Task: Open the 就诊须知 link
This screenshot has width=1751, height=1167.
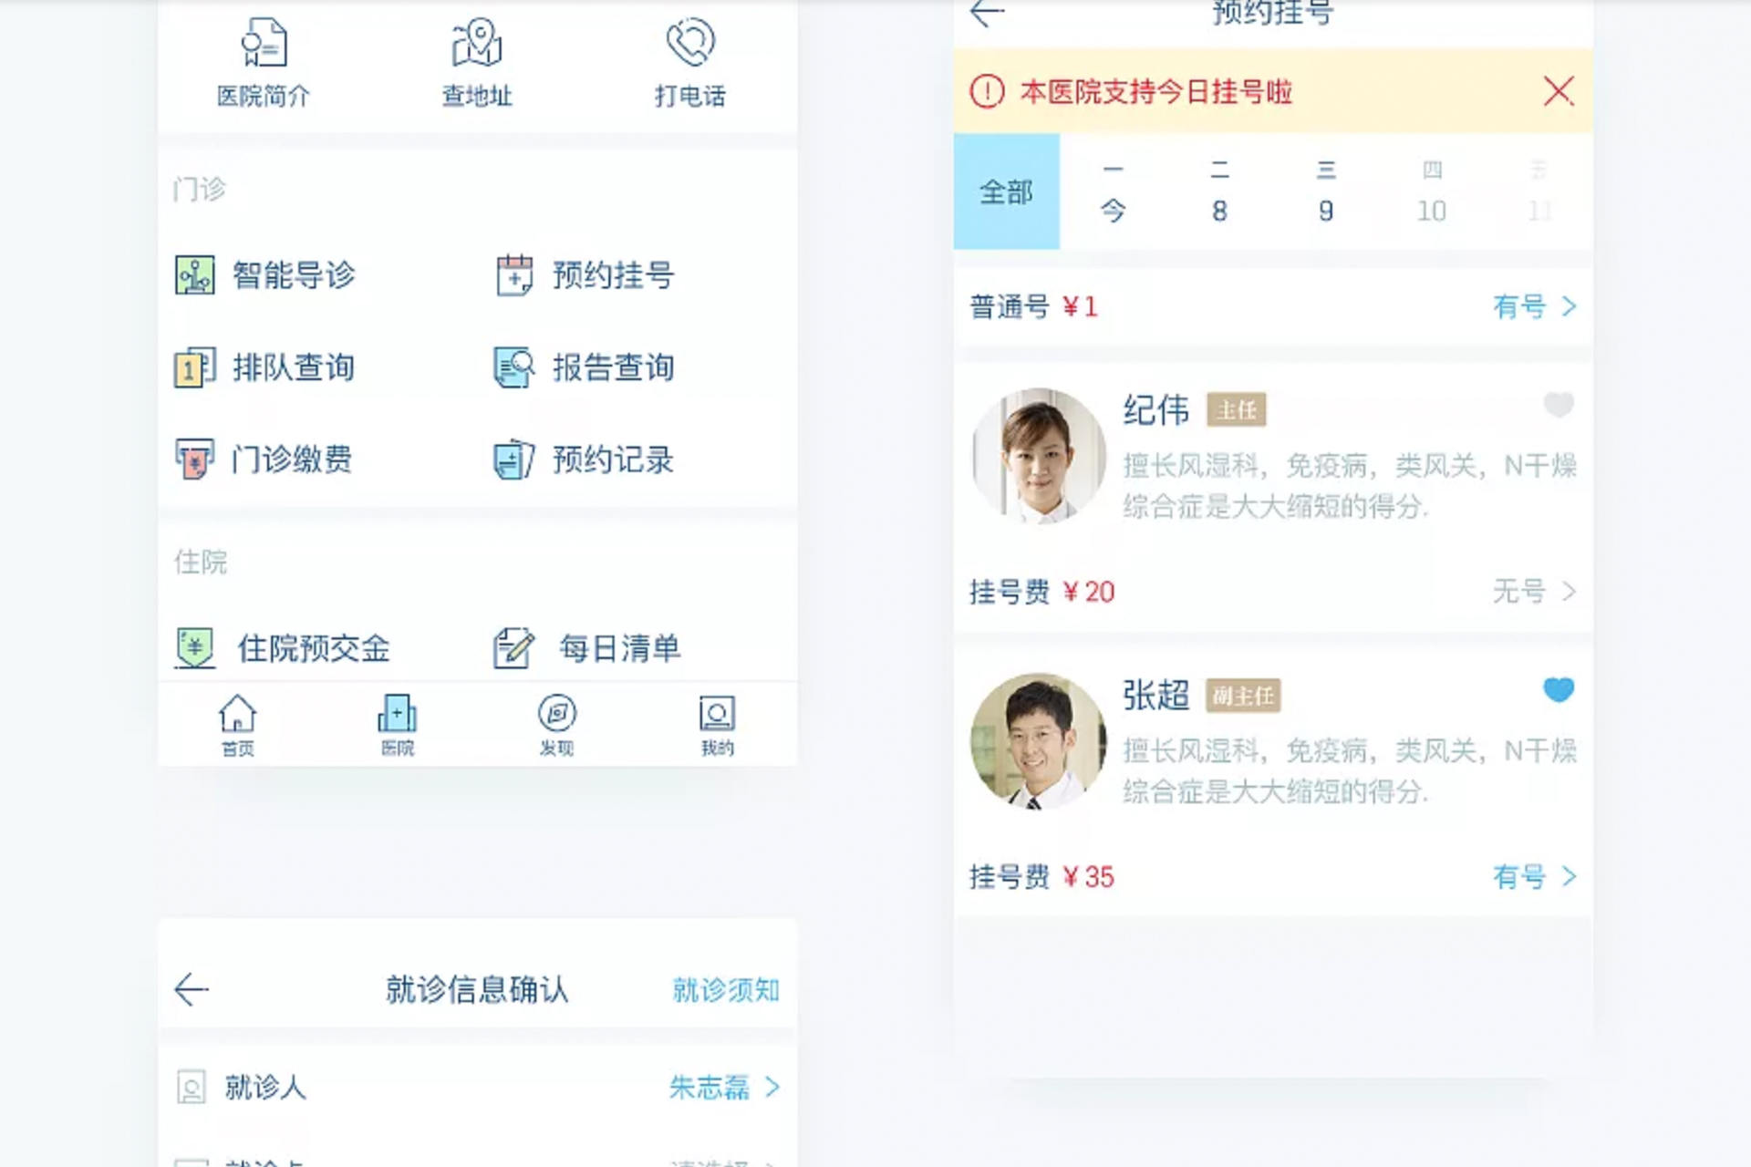Action: [726, 989]
